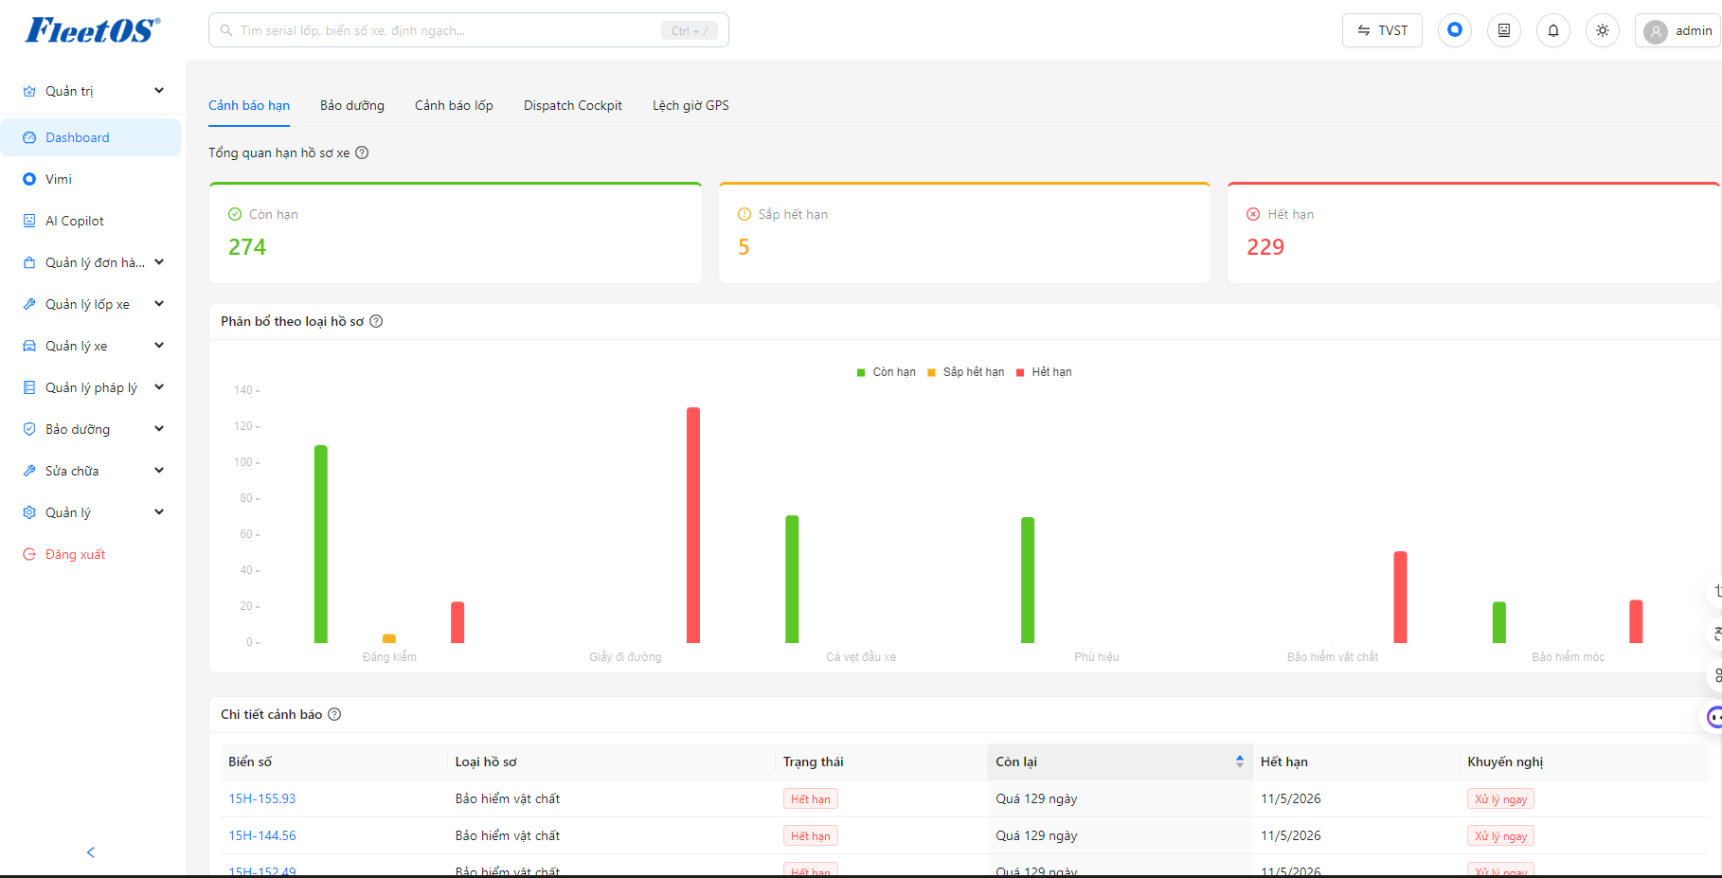Screen dimensions: 1722x878
Task: Open Dashboard in the sidebar
Action: (91, 137)
